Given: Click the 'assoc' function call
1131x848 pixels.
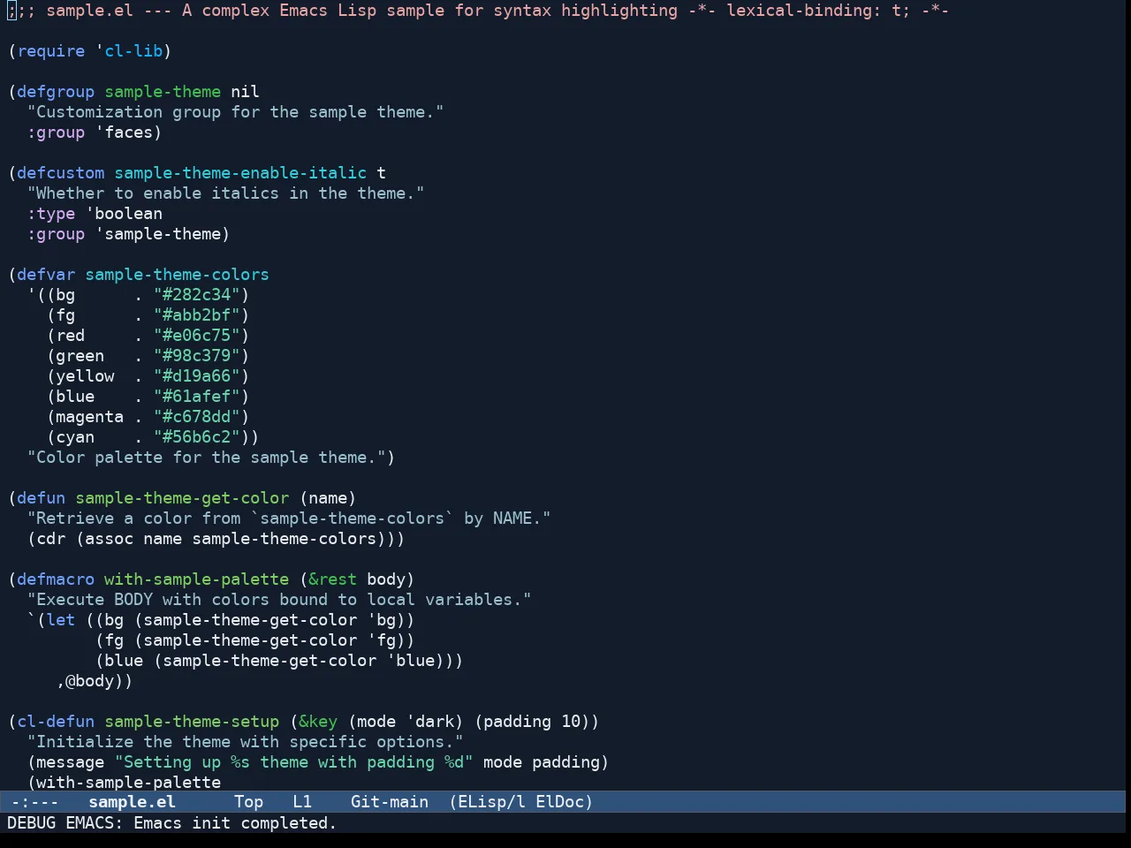Looking at the screenshot, I should (110, 539).
